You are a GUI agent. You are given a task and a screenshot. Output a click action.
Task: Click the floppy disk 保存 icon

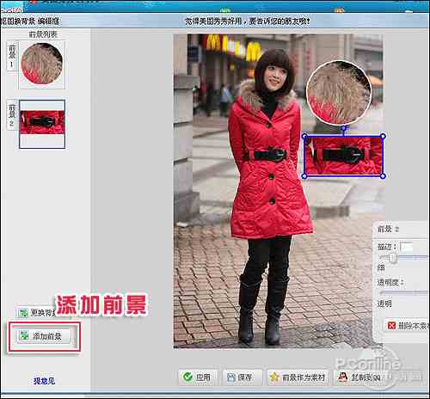(230, 377)
